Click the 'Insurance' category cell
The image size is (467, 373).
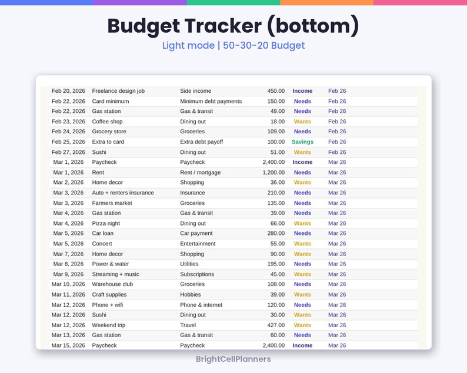pos(192,193)
